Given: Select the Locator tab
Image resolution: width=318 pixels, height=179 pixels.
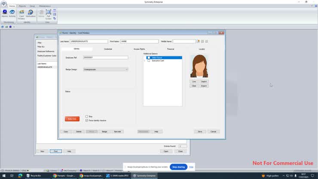Looking at the screenshot, I should point(202,49).
